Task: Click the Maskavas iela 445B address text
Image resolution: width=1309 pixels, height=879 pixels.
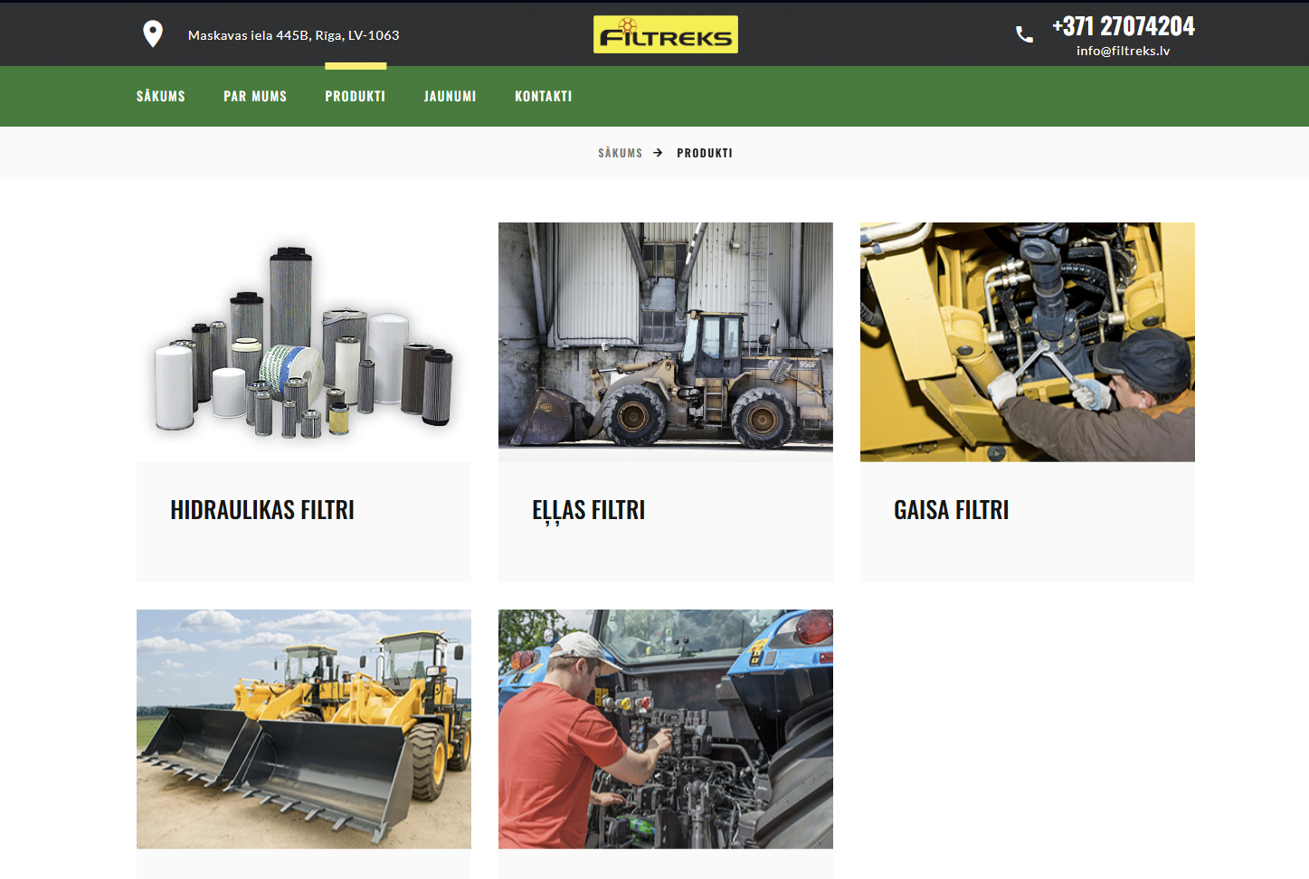Action: tap(293, 35)
